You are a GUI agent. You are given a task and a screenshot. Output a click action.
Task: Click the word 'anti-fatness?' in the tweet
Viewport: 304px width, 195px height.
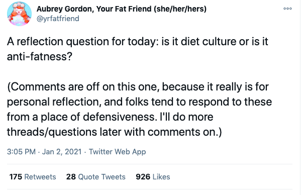point(40,57)
